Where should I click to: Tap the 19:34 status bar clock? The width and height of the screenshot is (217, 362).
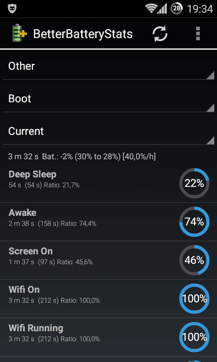(199, 9)
